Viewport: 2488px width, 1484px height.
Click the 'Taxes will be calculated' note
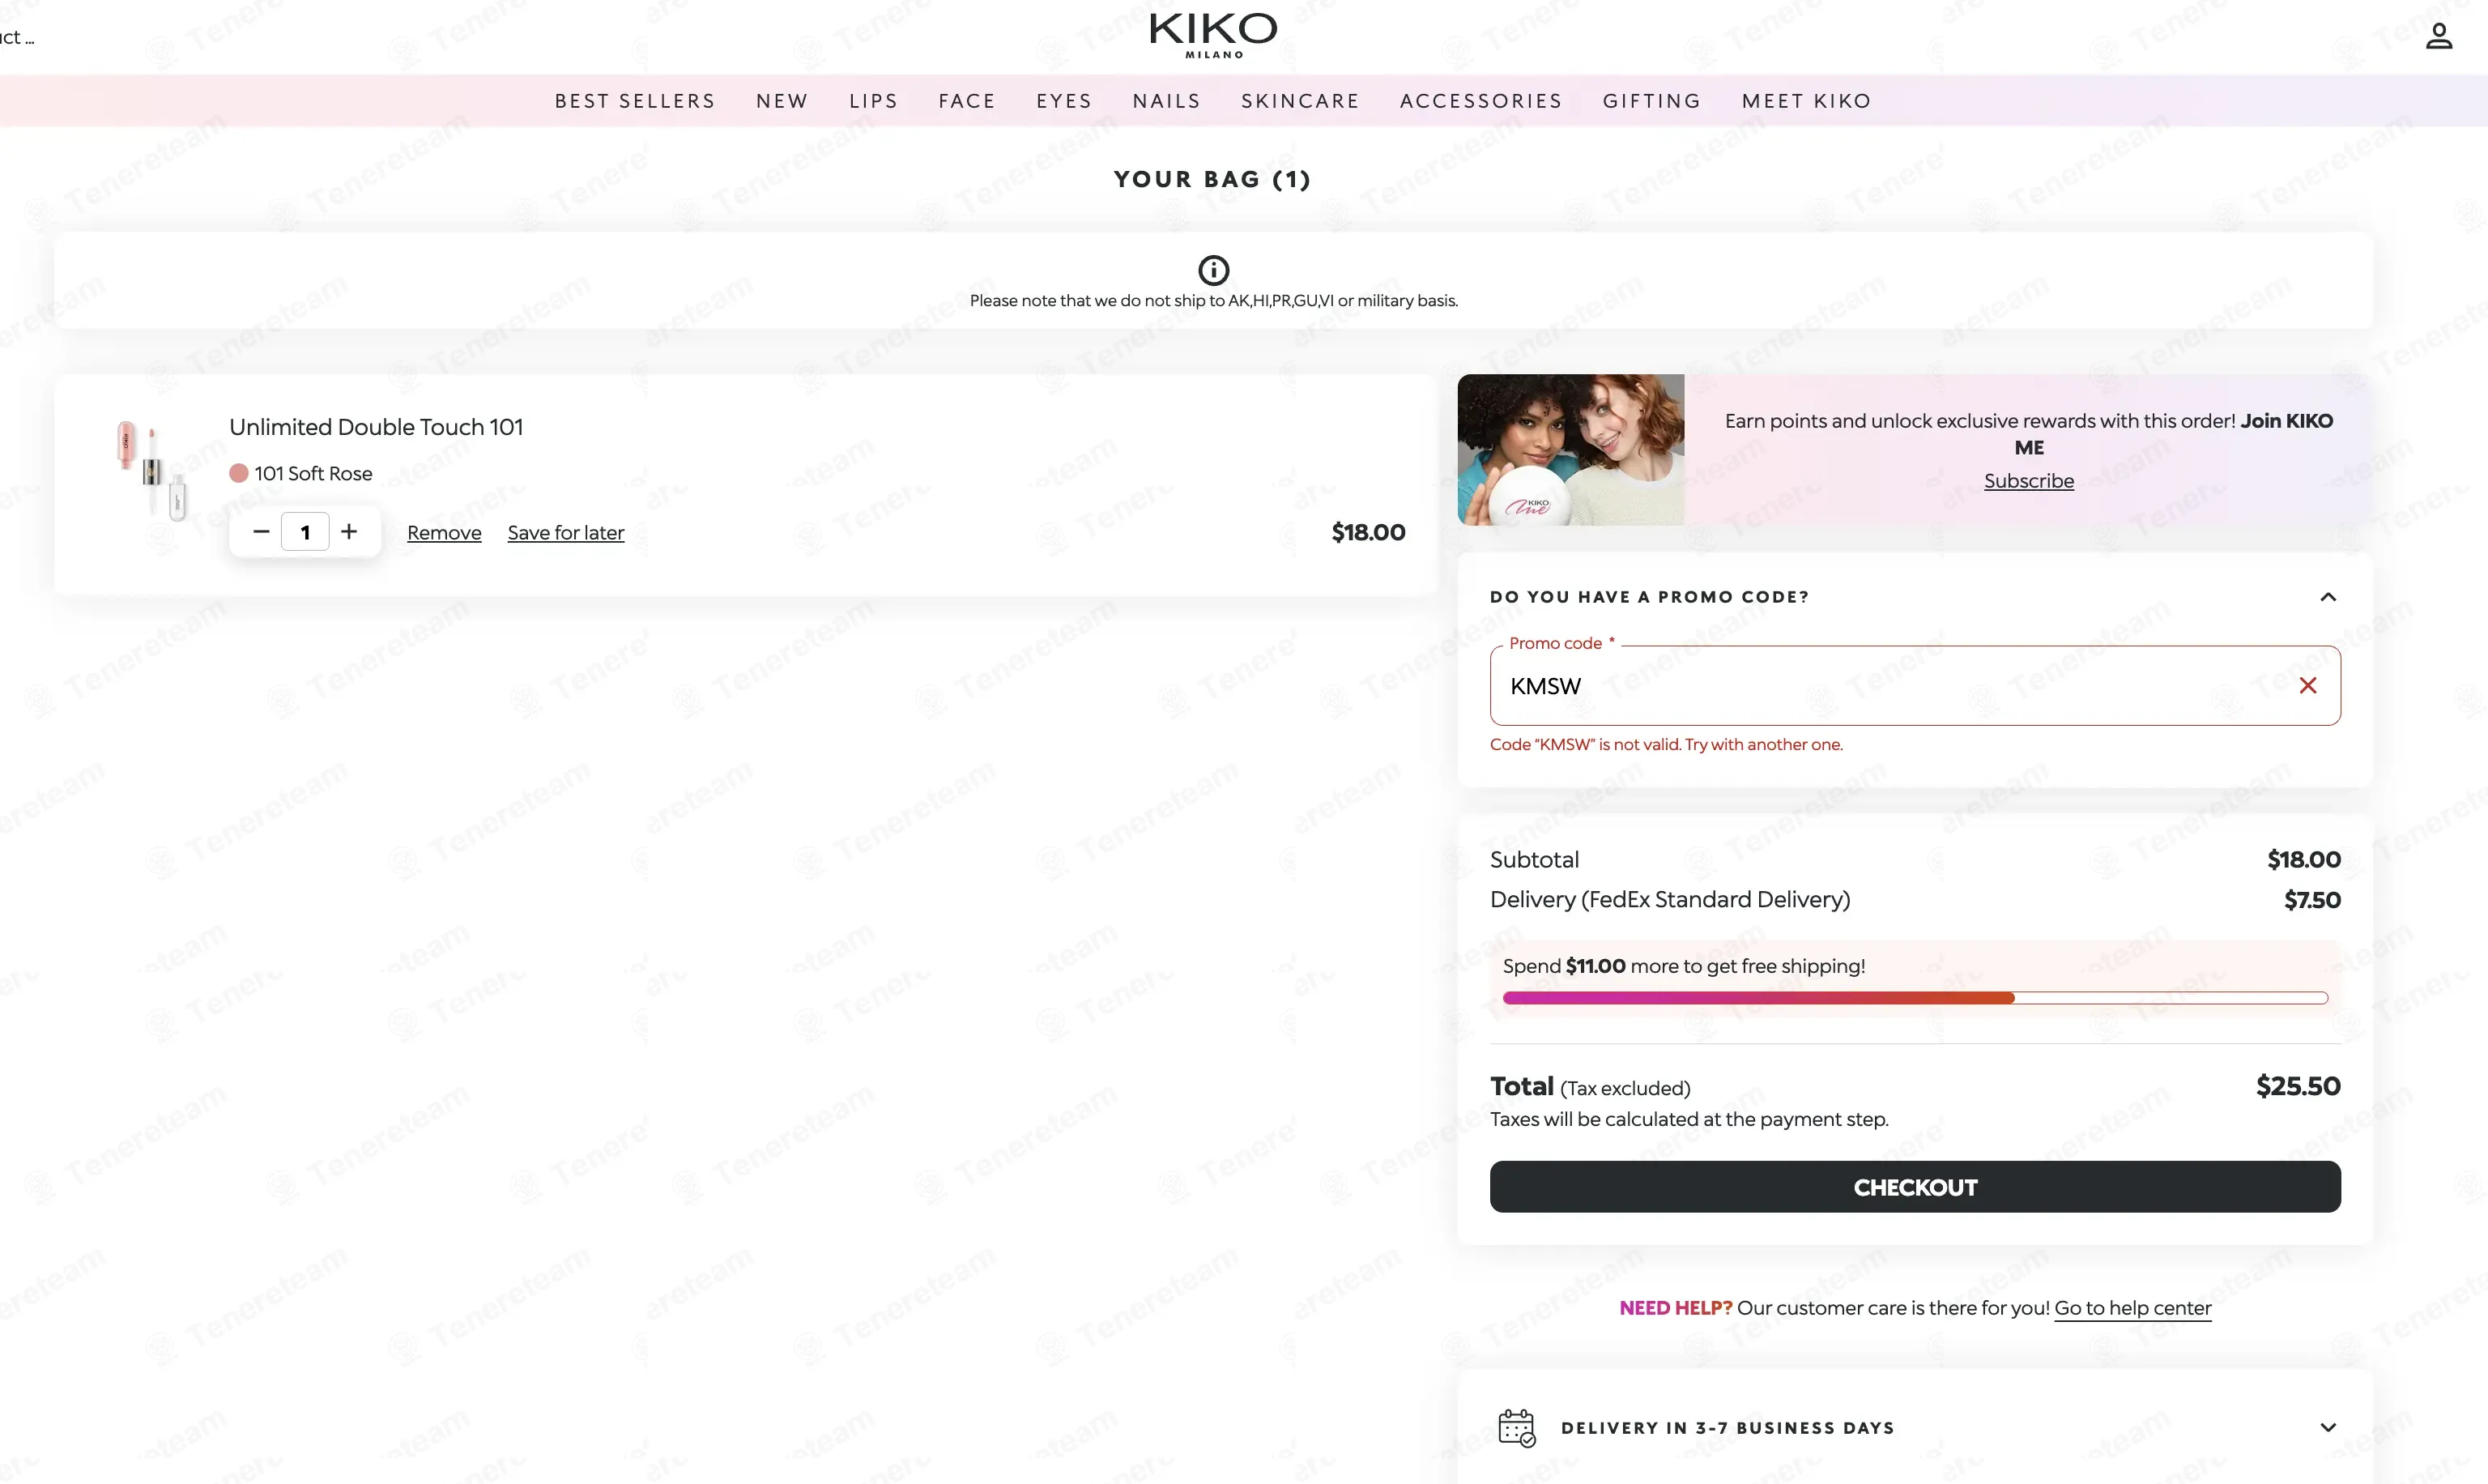click(x=1689, y=1119)
